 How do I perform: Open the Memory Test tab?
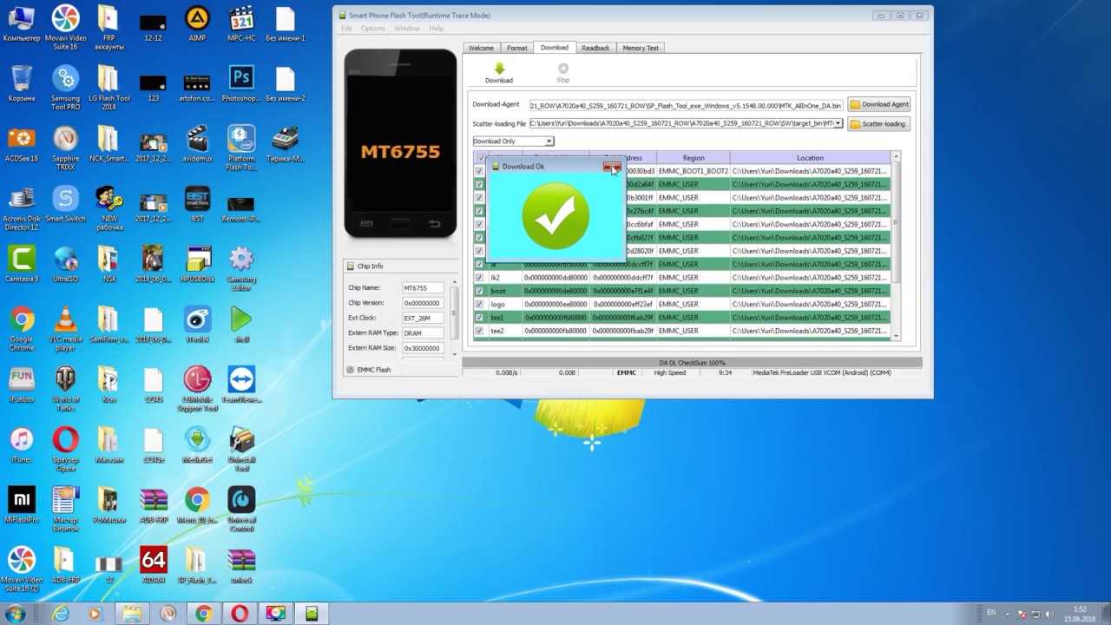click(641, 48)
